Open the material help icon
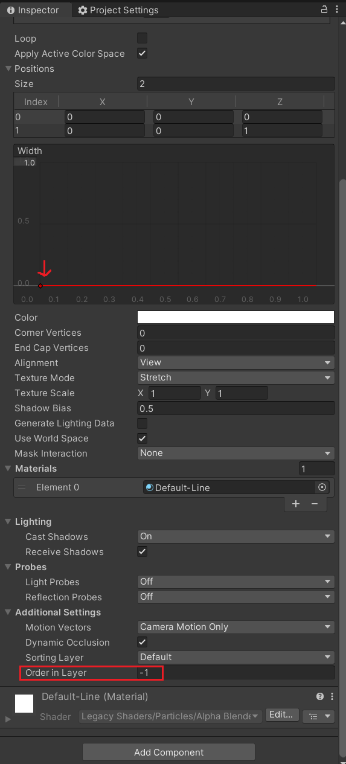This screenshot has height=764, width=346. pyautogui.click(x=320, y=696)
